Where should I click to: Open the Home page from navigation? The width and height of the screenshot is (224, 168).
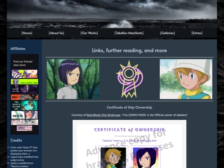coord(27,33)
